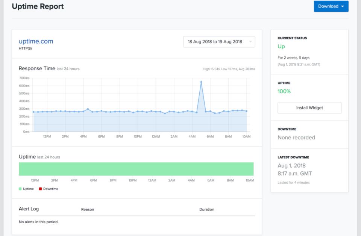Screen dimensions: 361x236
Task: Click the "Reason" column header
Action: (x=88, y=210)
